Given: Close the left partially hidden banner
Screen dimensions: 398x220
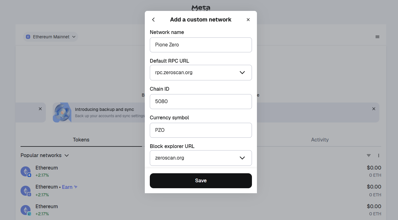Looking at the screenshot, I should click(40, 109).
